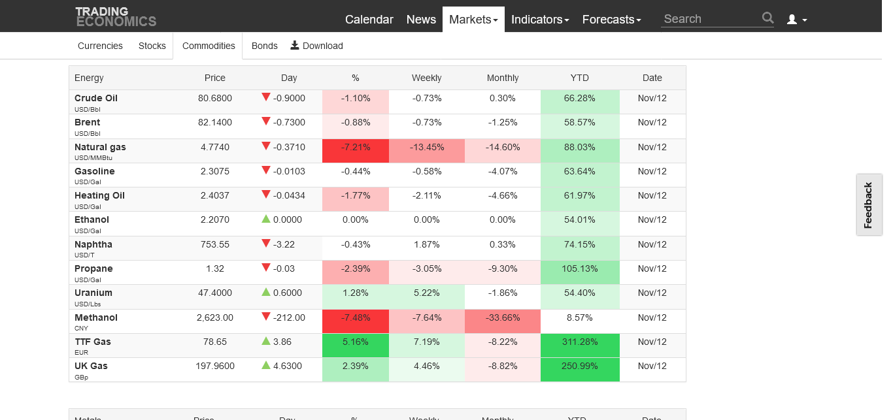Switch to the Stocks tab

(152, 46)
